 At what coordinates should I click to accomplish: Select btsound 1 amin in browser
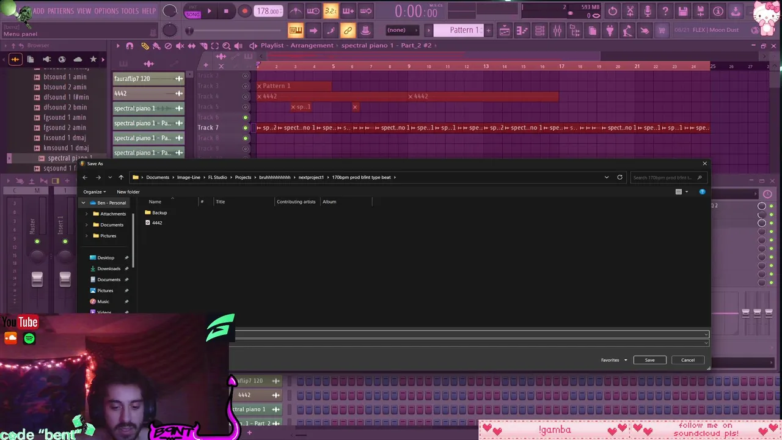[x=65, y=77]
